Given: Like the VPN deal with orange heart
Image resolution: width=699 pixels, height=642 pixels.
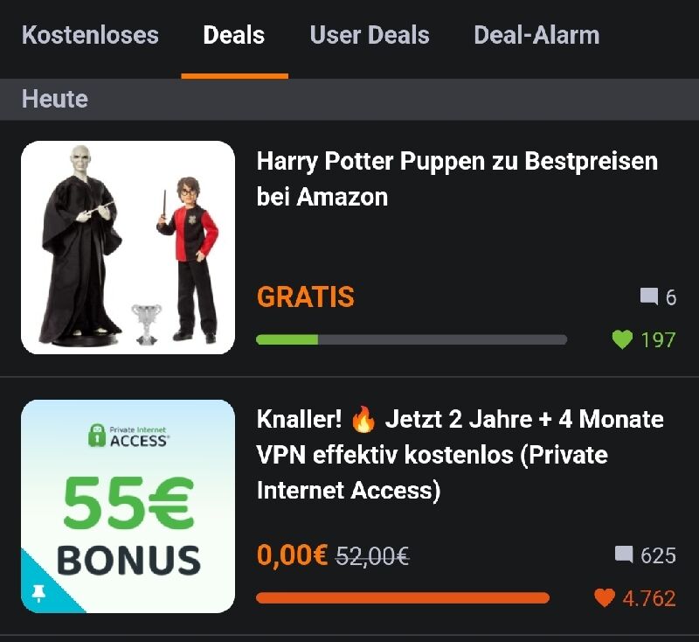Looking at the screenshot, I should (605, 598).
